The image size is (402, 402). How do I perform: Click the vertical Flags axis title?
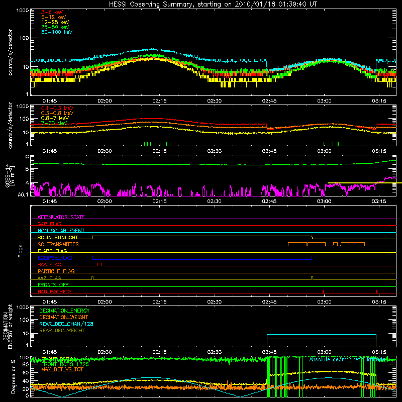point(21,251)
